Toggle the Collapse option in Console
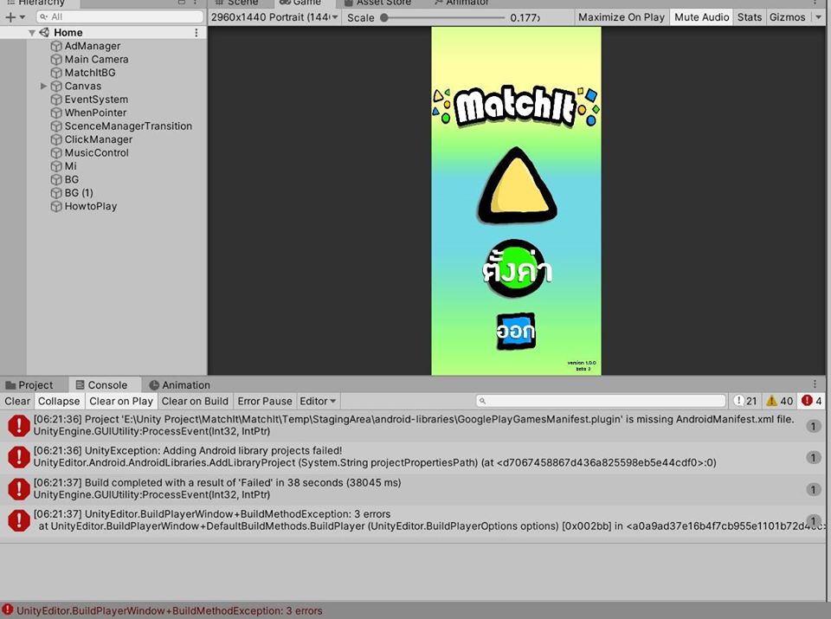831x619 pixels. pos(59,401)
